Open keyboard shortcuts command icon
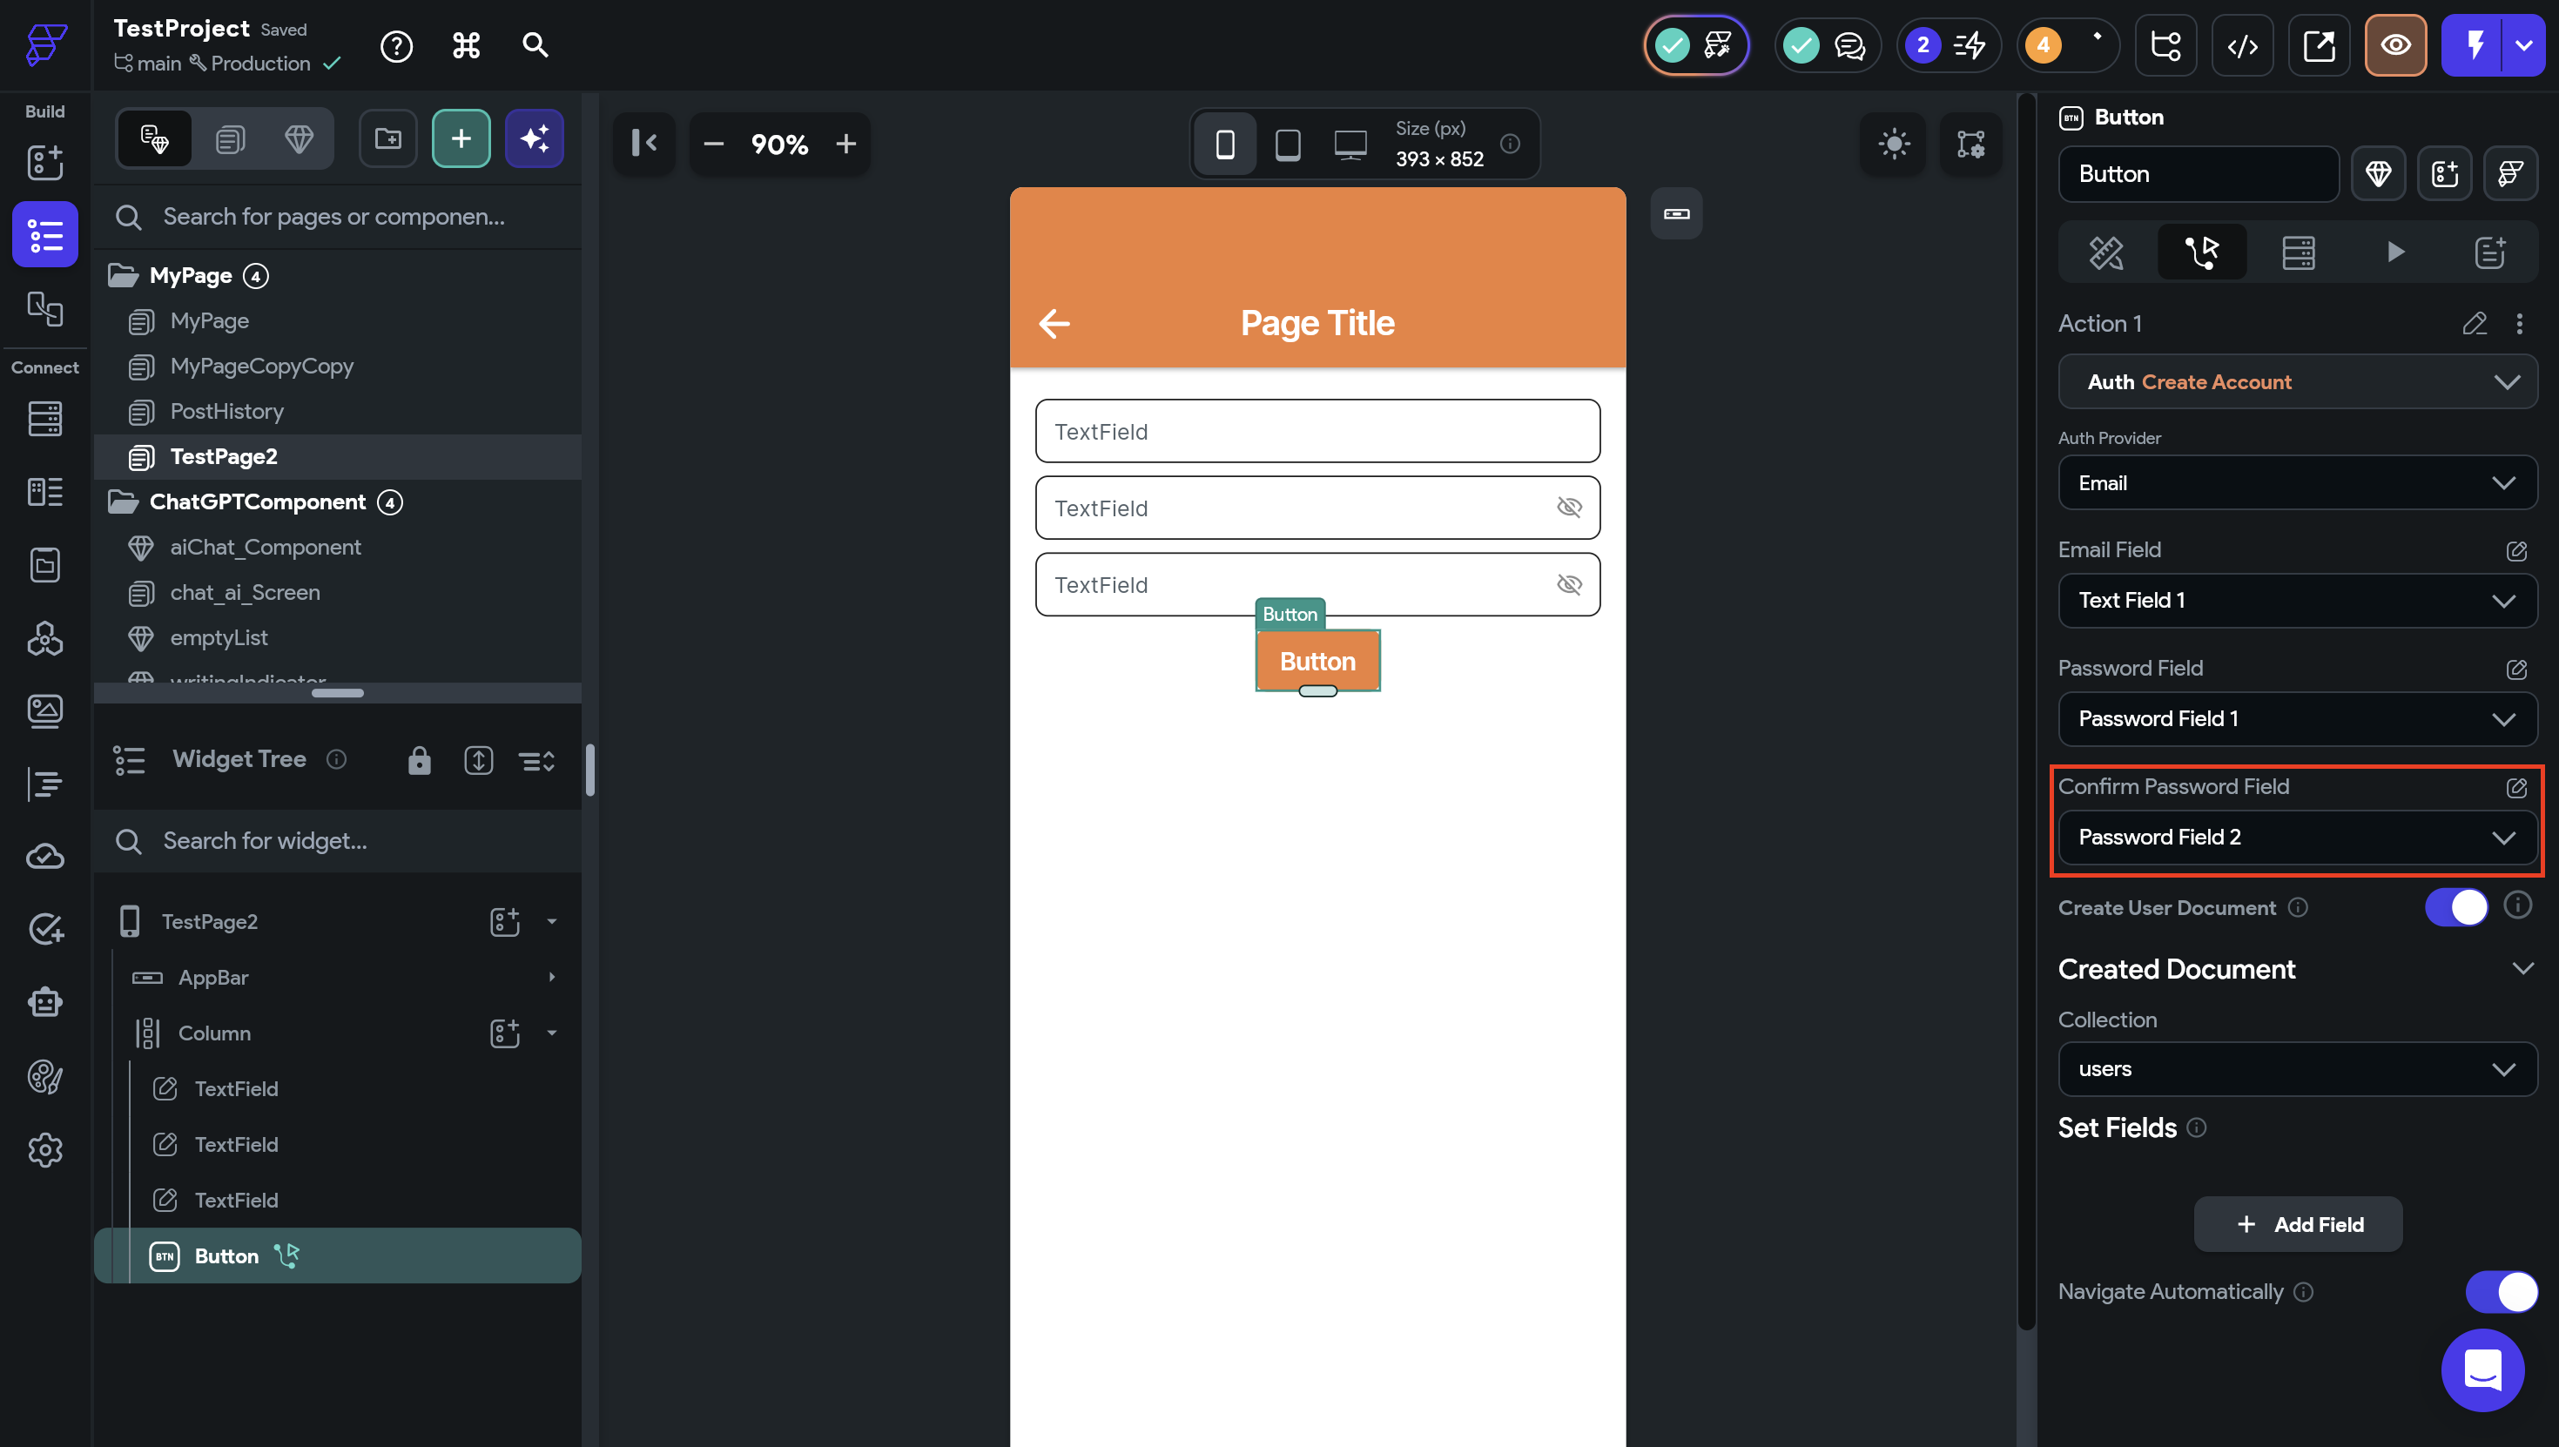 pyautogui.click(x=466, y=46)
